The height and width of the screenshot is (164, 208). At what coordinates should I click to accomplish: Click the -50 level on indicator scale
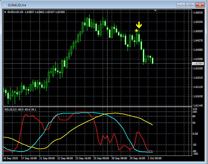194,145
